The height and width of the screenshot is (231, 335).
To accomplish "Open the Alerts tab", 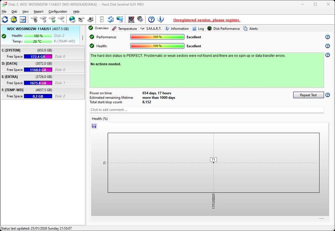I will [251, 28].
